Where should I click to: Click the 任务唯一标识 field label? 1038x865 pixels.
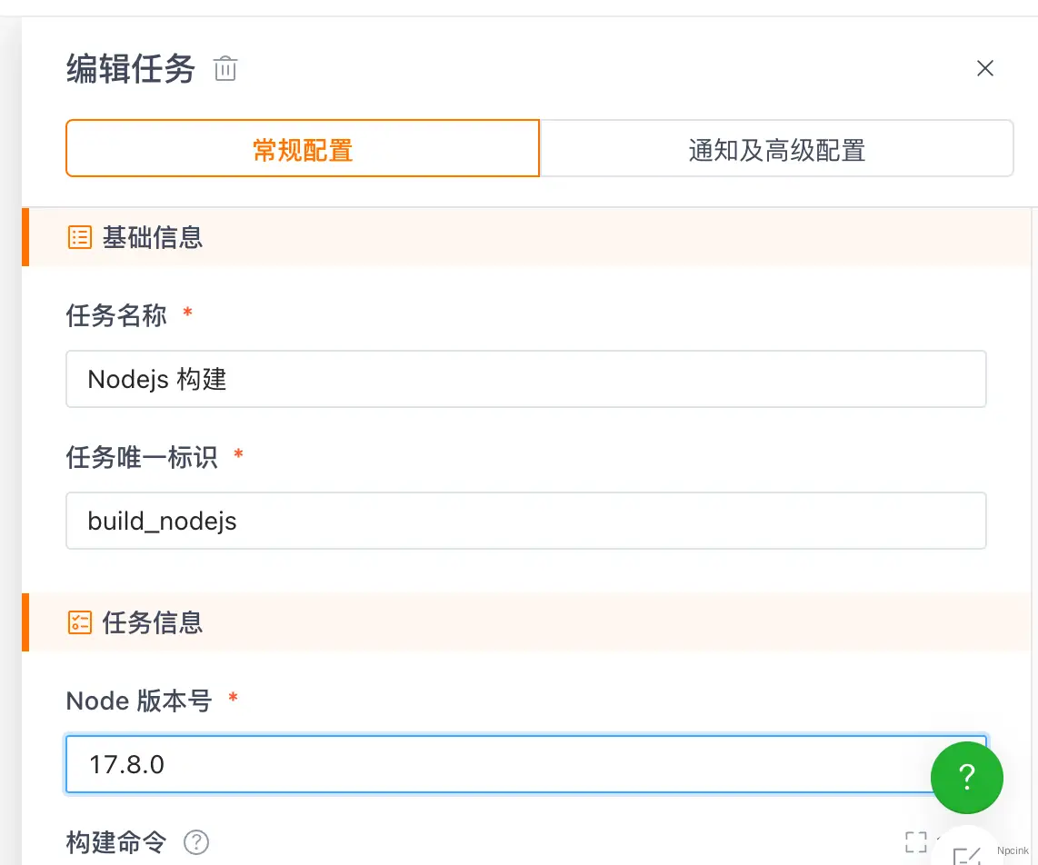click(142, 457)
